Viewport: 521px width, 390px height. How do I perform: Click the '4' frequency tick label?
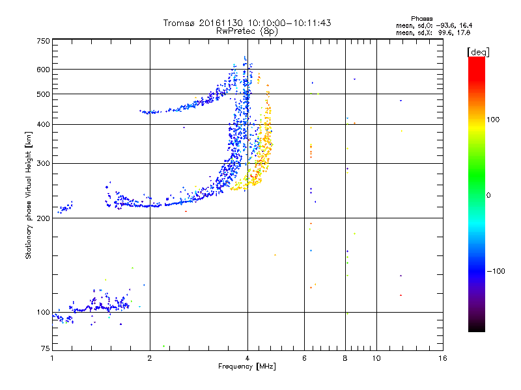[x=247, y=358]
